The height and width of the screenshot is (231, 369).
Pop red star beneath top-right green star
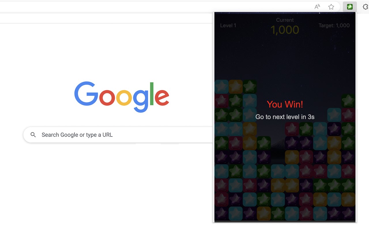[x=348, y=115]
